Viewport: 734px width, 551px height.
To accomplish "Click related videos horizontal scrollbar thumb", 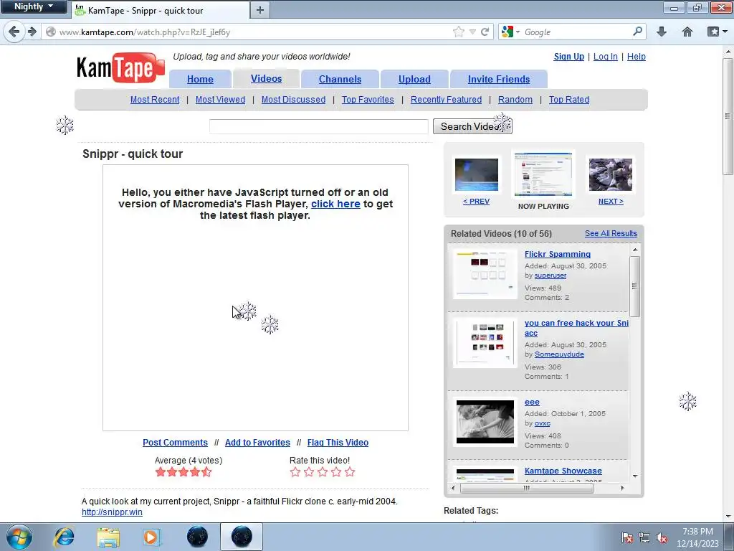I will 527,488.
